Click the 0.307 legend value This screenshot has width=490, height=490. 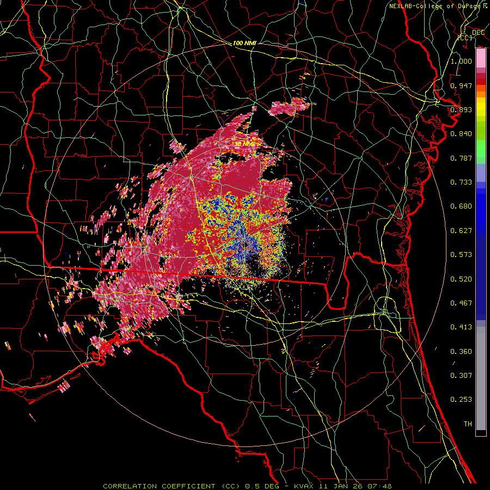click(461, 376)
